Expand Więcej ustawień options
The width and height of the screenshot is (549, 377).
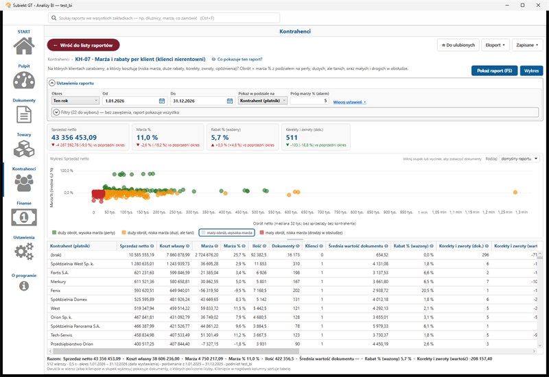tap(349, 102)
